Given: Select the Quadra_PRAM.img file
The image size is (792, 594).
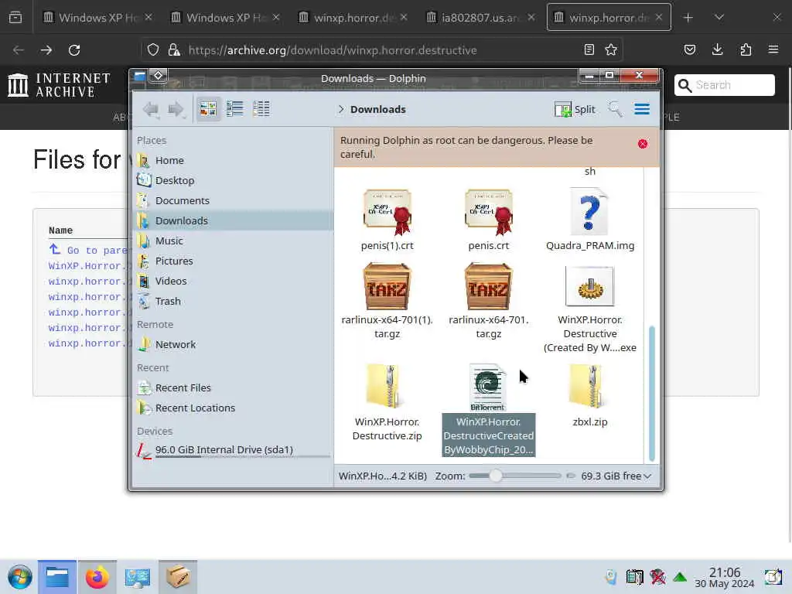Looking at the screenshot, I should point(590,220).
